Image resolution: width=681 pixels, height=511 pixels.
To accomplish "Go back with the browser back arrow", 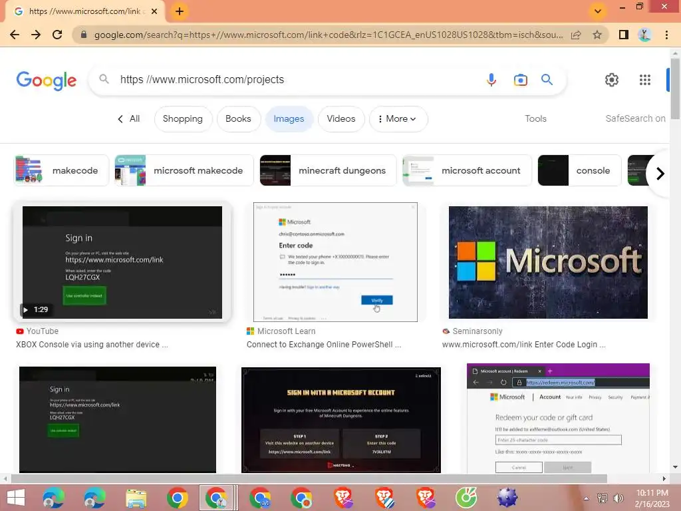I will pyautogui.click(x=15, y=35).
